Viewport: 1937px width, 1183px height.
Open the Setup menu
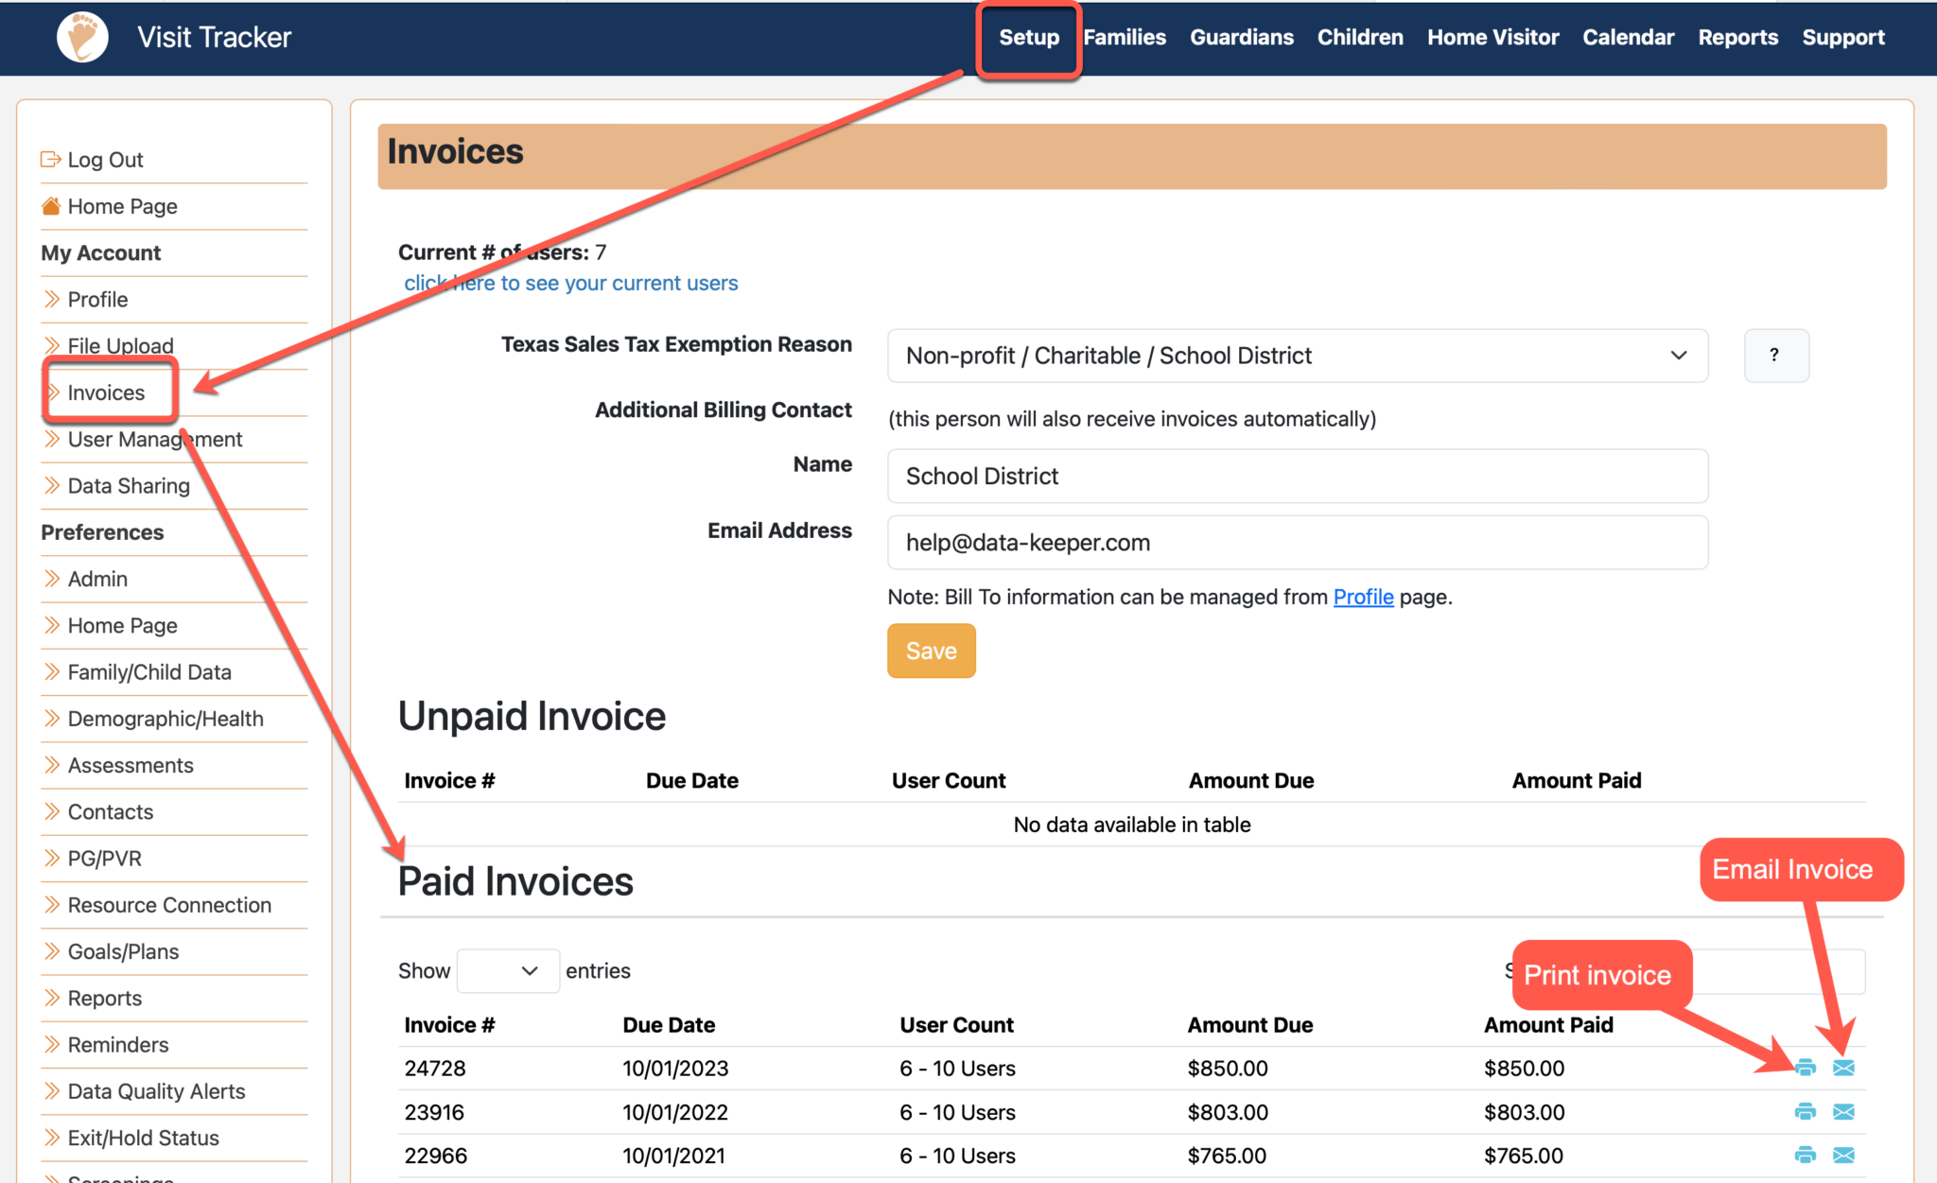tap(1029, 37)
